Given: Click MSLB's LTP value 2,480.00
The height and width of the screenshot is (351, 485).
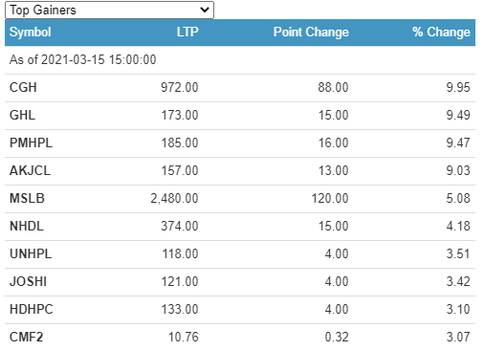Looking at the screenshot, I should 174,198.
